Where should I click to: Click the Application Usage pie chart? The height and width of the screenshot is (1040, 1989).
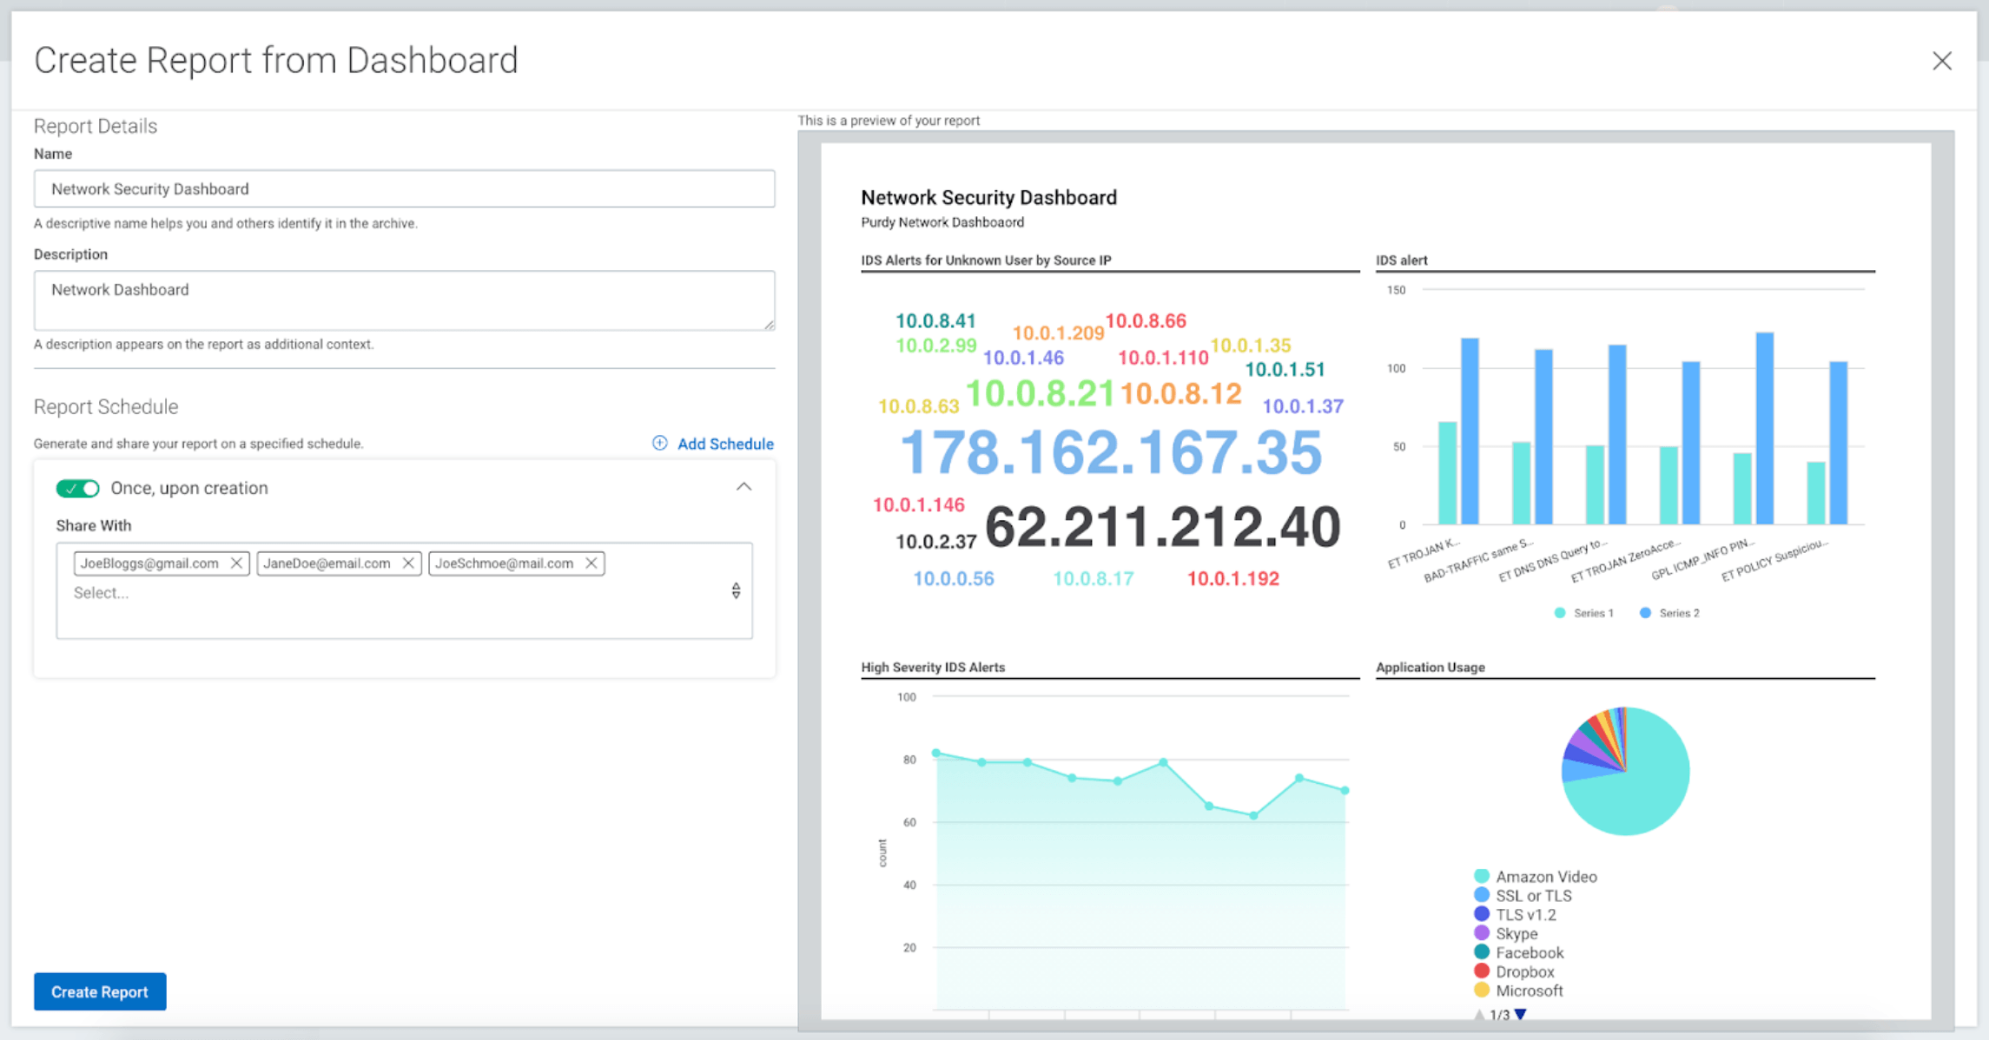[1625, 772]
